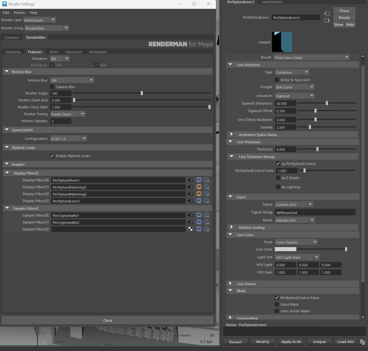Click Select button at Attribute Editor bottom

click(236, 342)
